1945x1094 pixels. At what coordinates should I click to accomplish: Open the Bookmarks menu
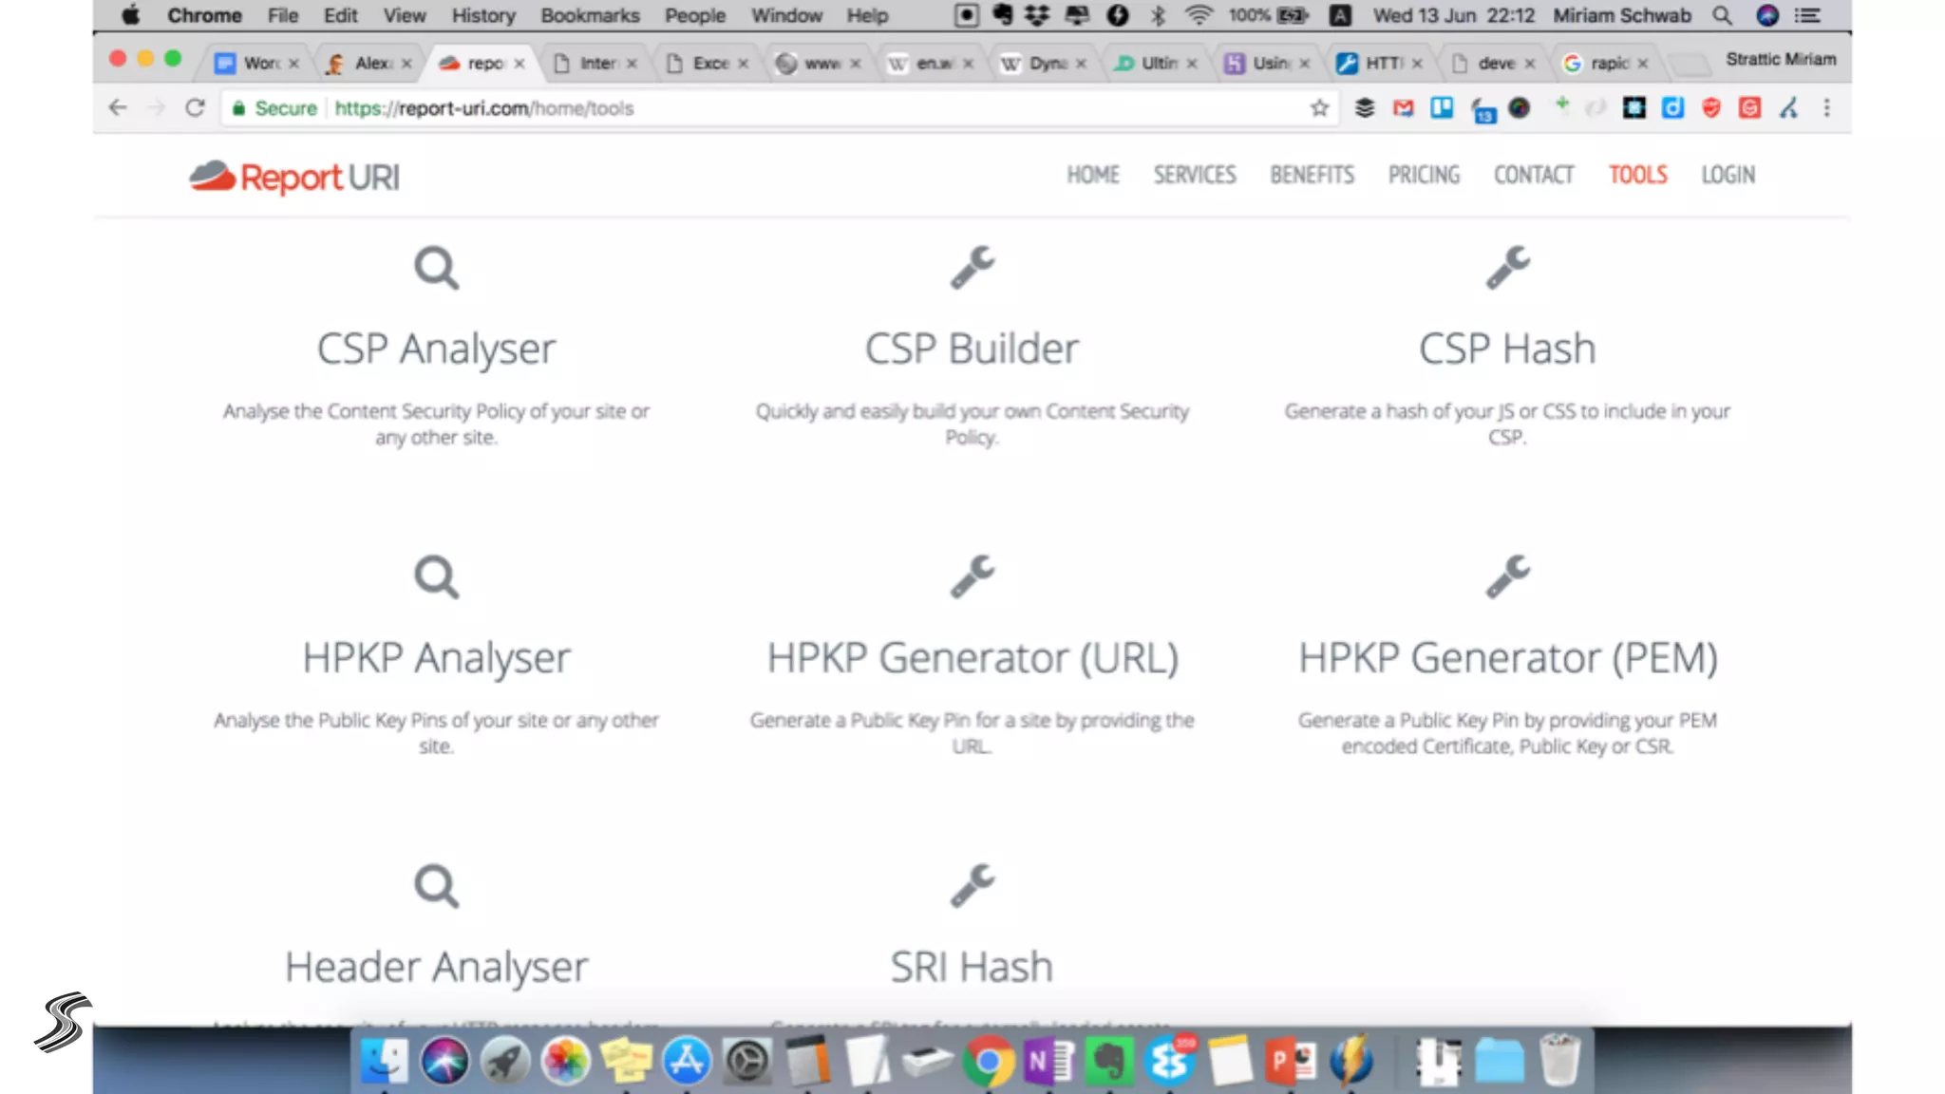pyautogui.click(x=590, y=15)
